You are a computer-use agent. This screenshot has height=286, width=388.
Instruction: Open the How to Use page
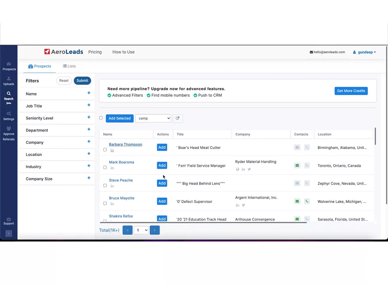tap(123, 52)
